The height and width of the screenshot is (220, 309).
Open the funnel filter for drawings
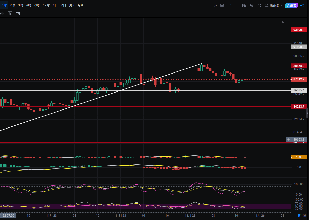(x=10, y=13)
